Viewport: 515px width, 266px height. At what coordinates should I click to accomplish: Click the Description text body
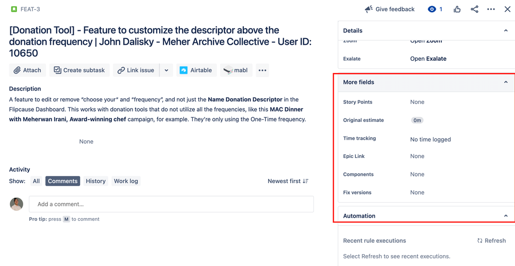click(x=157, y=110)
